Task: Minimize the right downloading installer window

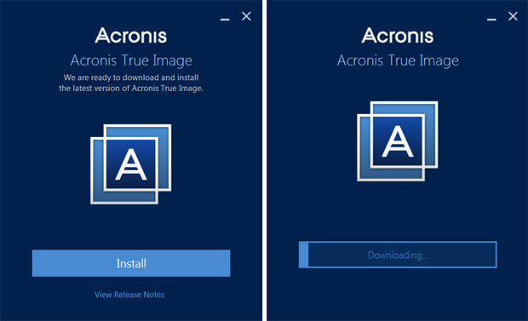Action: (x=491, y=20)
